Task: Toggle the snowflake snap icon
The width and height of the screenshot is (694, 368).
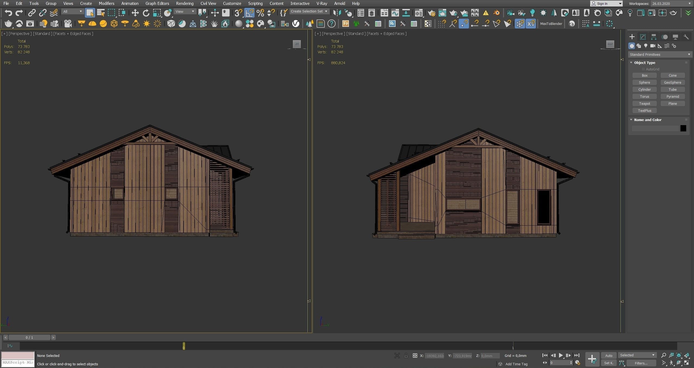Action: (520, 24)
